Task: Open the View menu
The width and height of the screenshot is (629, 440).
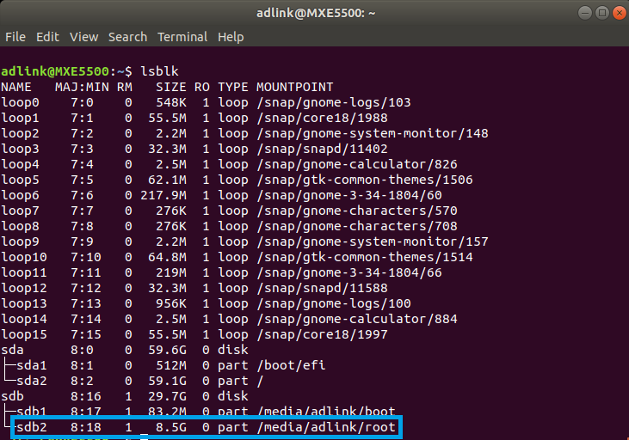Action: (x=83, y=37)
